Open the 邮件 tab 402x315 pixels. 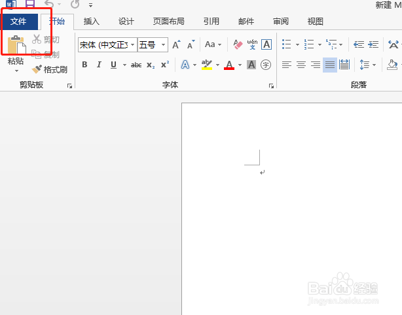(246, 22)
